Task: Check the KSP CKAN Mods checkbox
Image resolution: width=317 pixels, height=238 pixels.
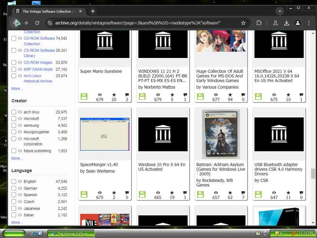Action: click(14, 69)
